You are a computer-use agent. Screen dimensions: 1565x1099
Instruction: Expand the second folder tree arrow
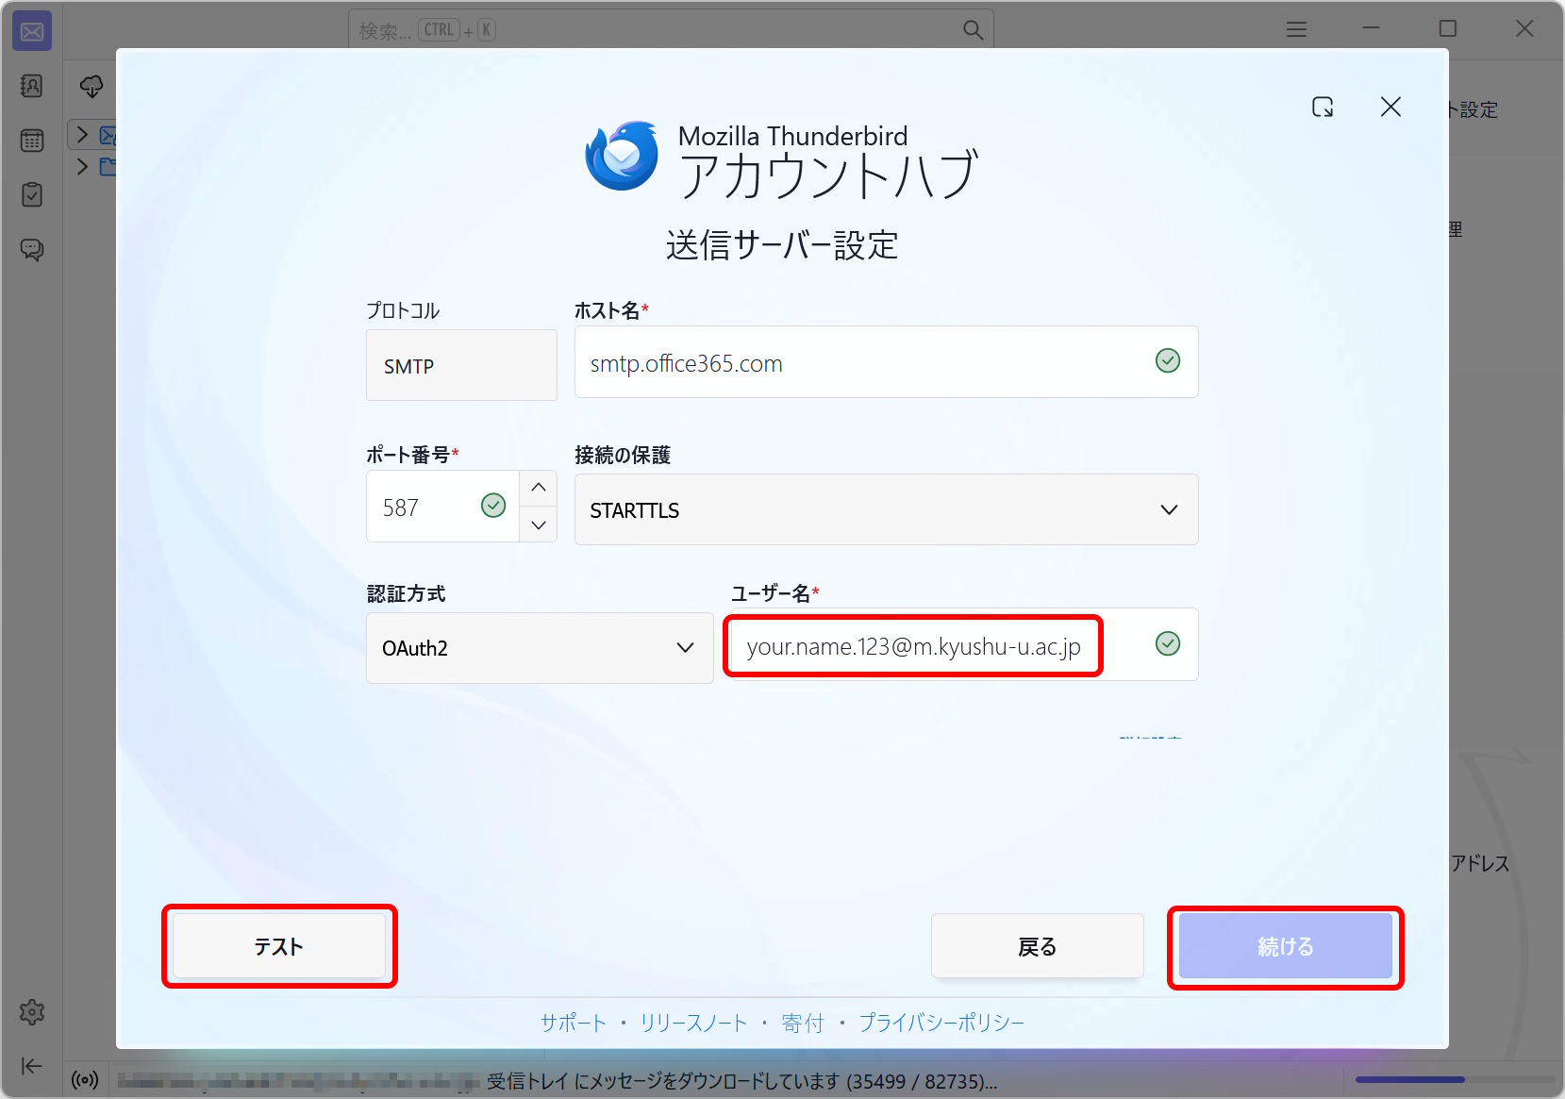pos(82,167)
